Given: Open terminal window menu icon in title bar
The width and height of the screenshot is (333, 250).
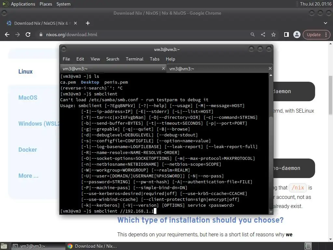Looking at the screenshot, I should [x=63, y=49].
